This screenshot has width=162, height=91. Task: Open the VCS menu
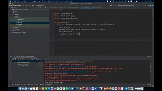click(x=61, y=1)
